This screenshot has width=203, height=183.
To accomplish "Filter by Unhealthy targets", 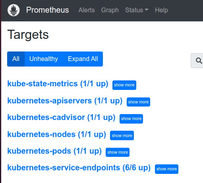I will [44, 59].
